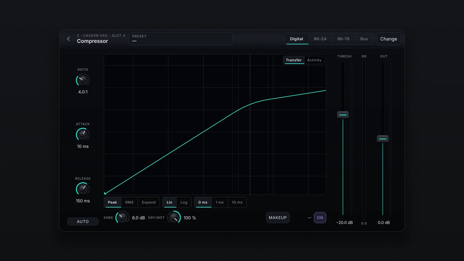Choose Log scale option
The width and height of the screenshot is (464, 261).
184,202
